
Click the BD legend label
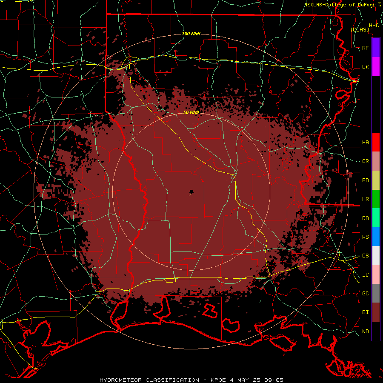[x=365, y=180]
